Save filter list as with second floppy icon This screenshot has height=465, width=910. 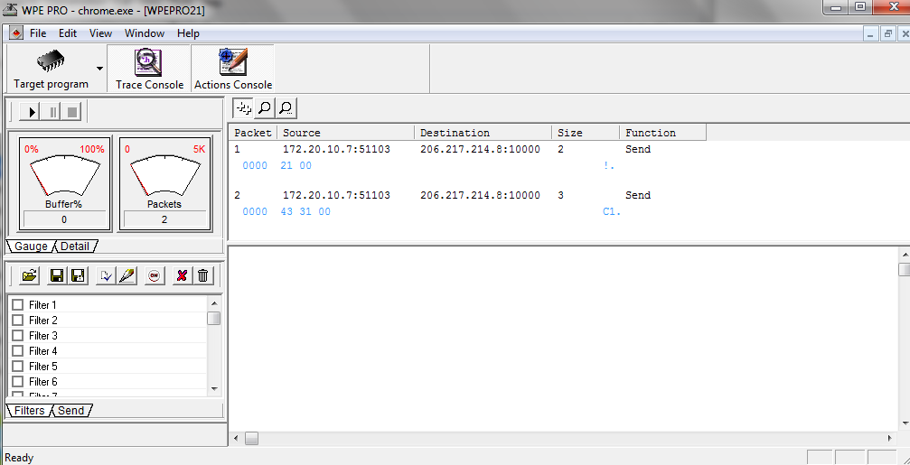tap(78, 275)
